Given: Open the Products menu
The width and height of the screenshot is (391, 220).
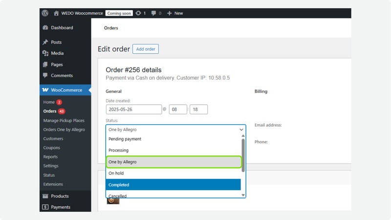Looking at the screenshot, I should tap(60, 196).
